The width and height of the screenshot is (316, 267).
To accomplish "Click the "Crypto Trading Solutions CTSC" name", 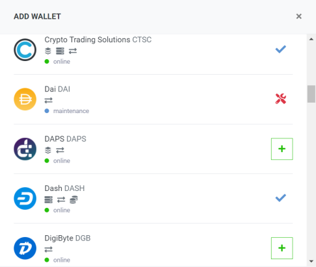I will [x=98, y=40].
